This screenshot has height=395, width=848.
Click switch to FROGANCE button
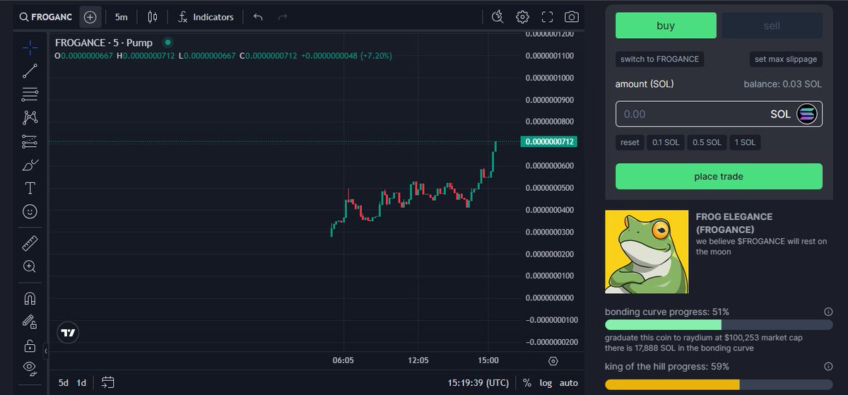pyautogui.click(x=660, y=59)
